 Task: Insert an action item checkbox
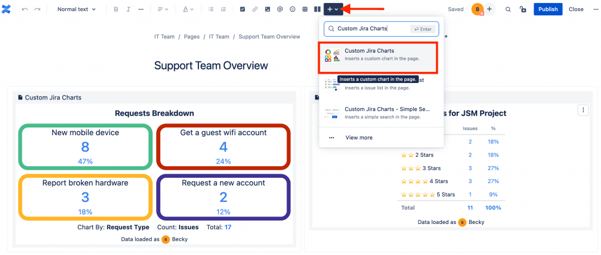pyautogui.click(x=242, y=9)
